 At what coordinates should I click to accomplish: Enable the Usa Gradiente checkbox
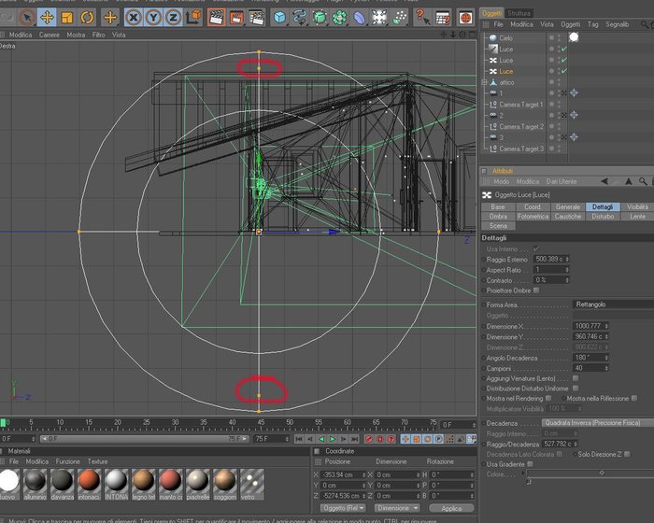[530, 464]
